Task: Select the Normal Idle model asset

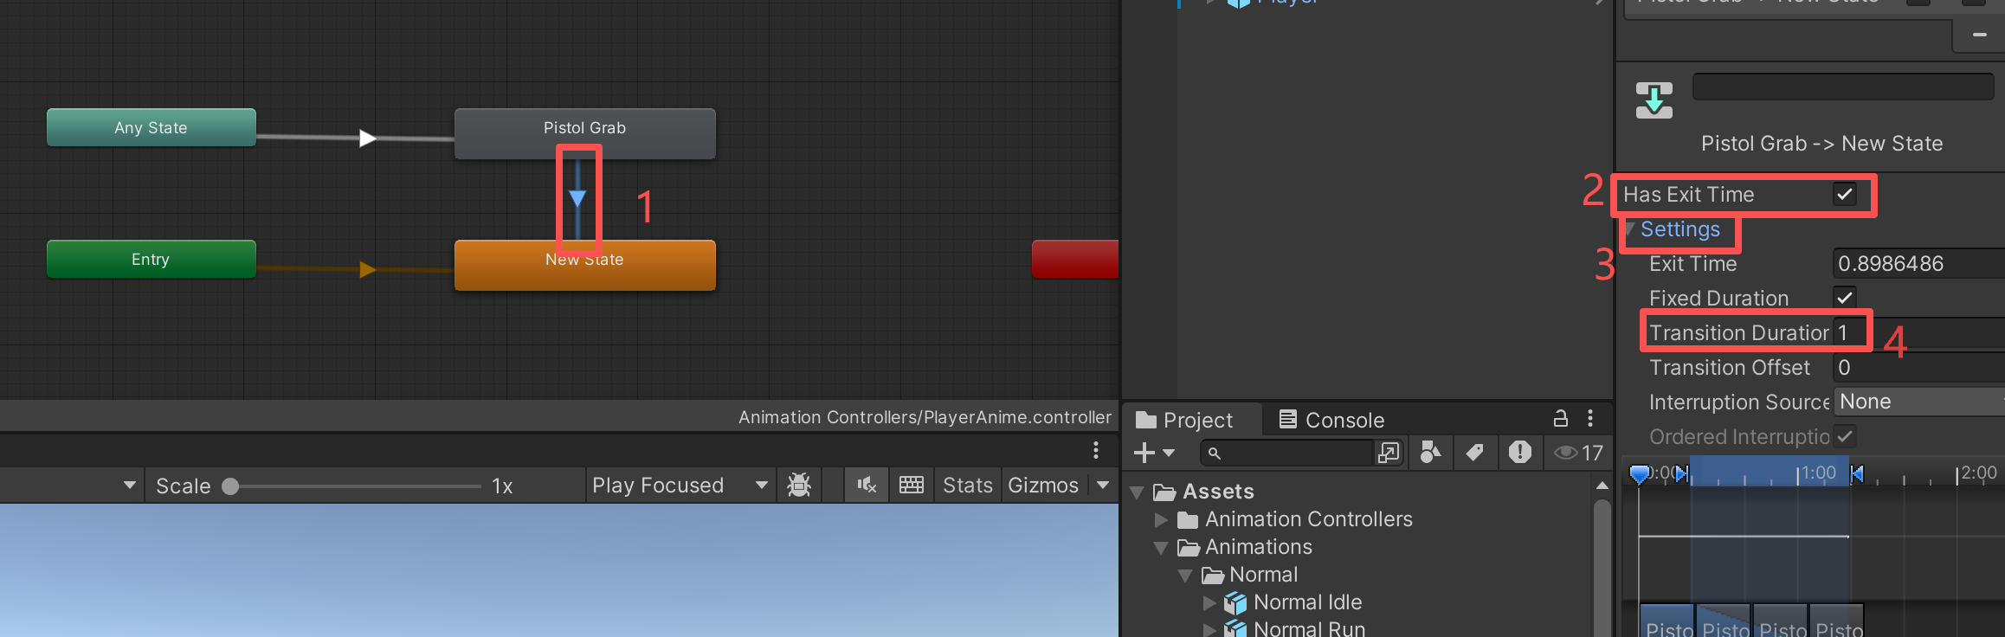Action: pyautogui.click(x=1307, y=602)
